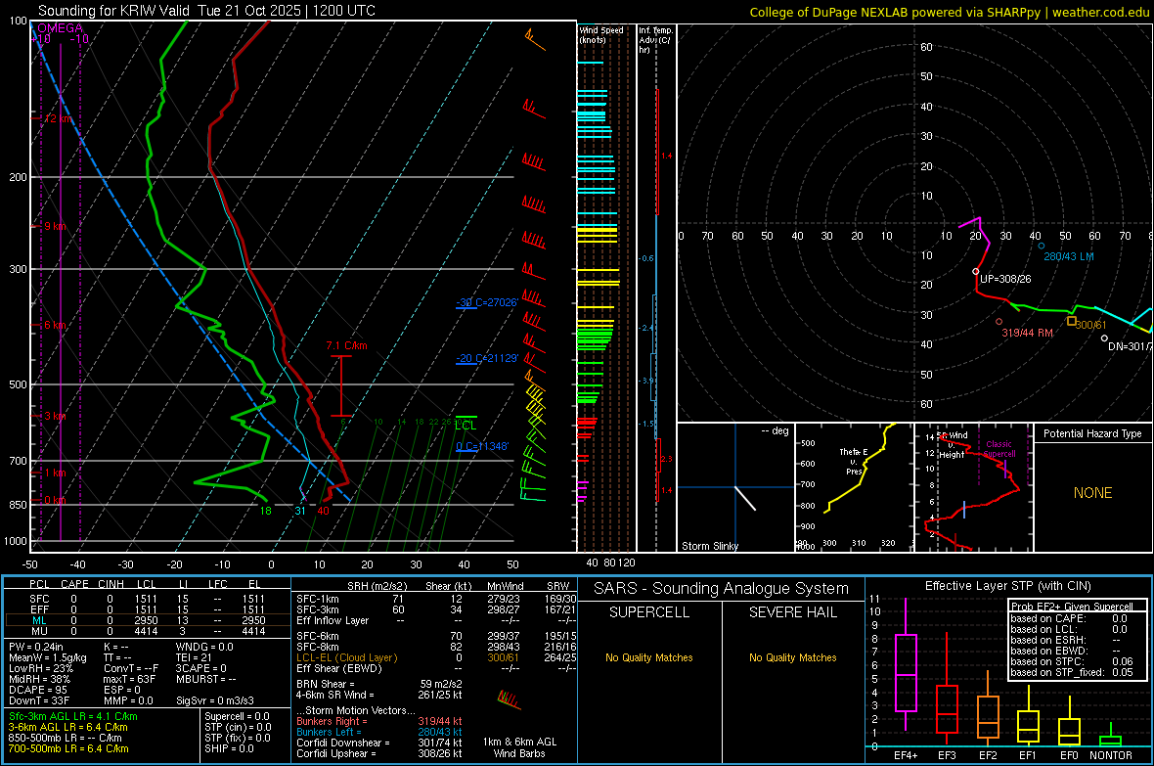Image resolution: width=1154 pixels, height=766 pixels.
Task: Click the SHIP = 0.0 value
Action: pyautogui.click(x=229, y=749)
